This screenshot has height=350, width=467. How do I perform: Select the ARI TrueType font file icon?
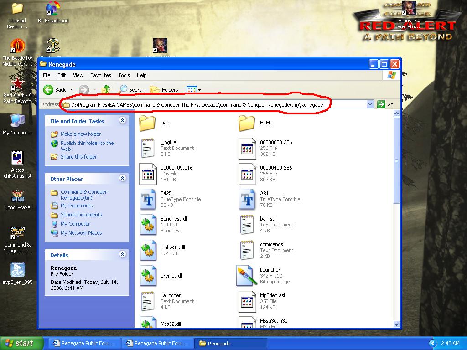pyautogui.click(x=247, y=199)
